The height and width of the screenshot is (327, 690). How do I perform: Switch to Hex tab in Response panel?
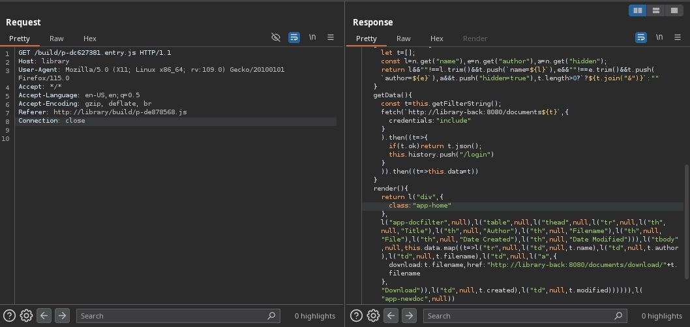click(437, 39)
